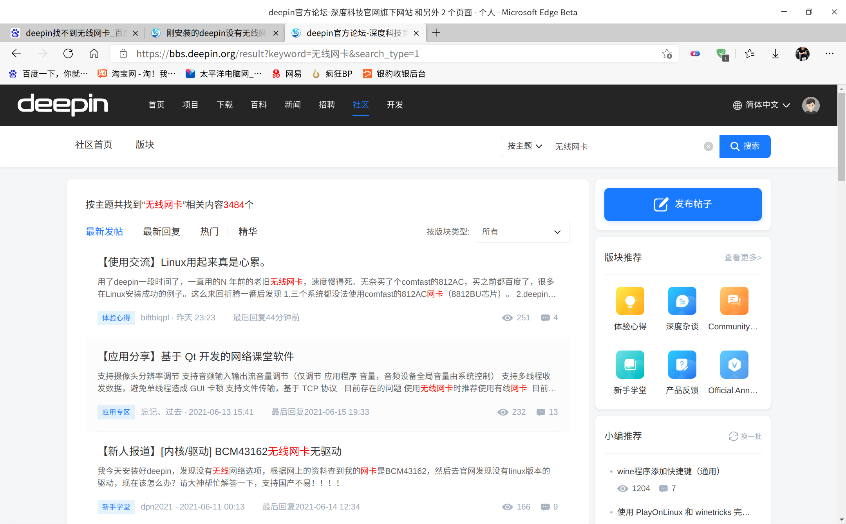Clear the search box with the X icon
Image resolution: width=846 pixels, height=524 pixels.
[708, 146]
